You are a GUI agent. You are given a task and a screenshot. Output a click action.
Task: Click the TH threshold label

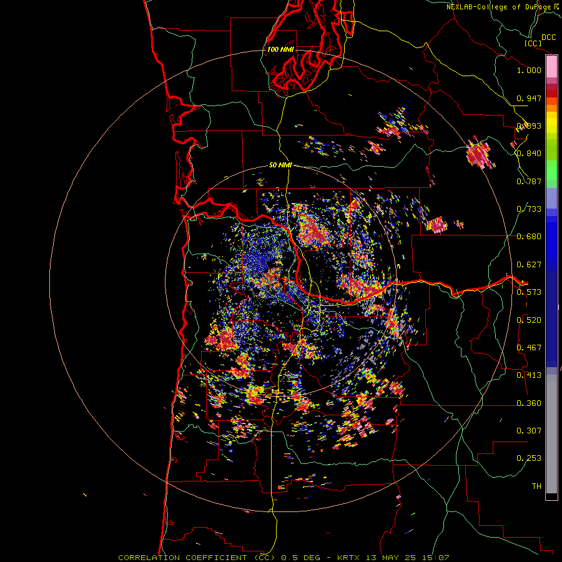point(536,486)
